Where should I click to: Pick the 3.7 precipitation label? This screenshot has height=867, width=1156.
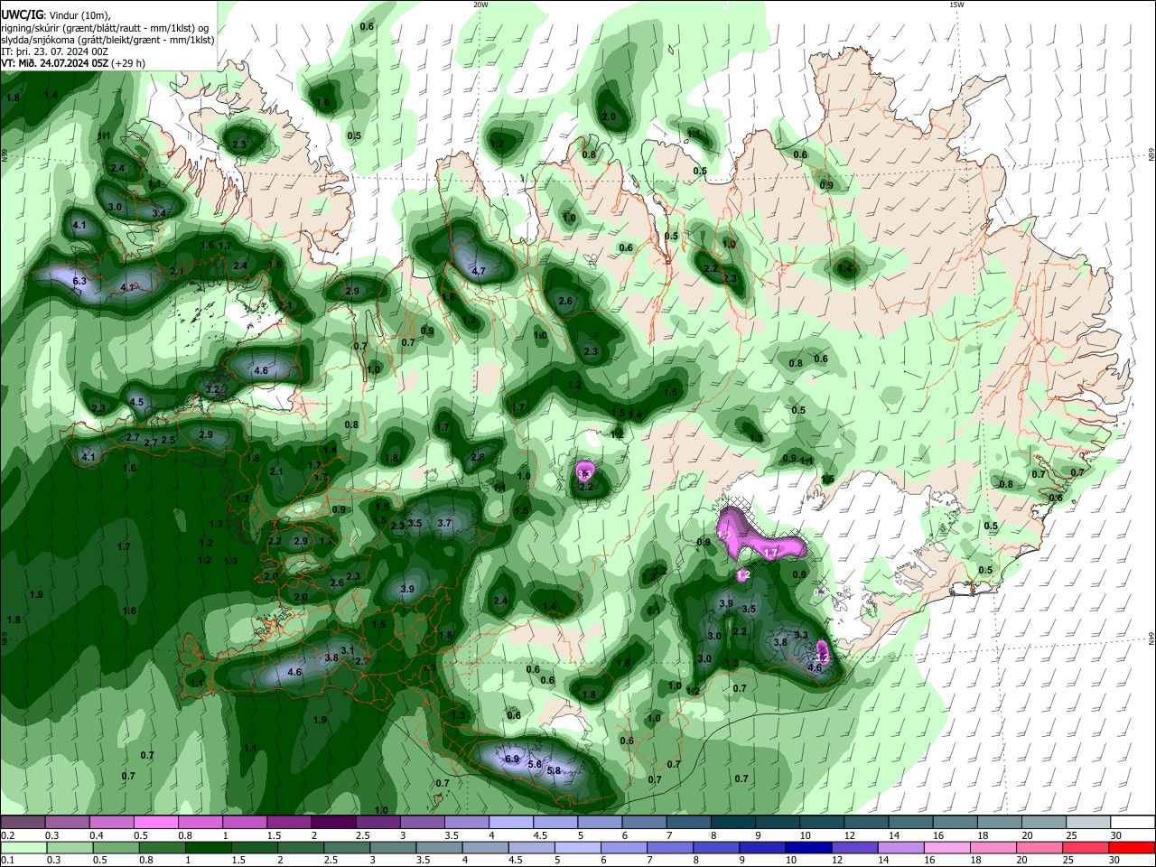click(x=443, y=523)
